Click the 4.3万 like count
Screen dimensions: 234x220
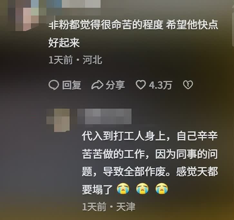click(x=161, y=85)
